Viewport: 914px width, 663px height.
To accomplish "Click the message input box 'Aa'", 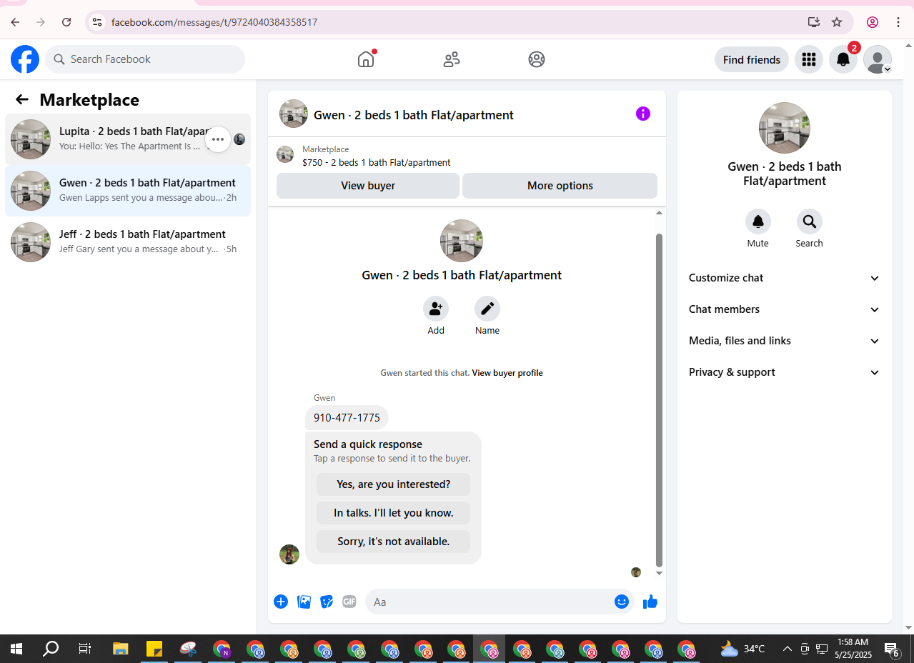I will pyautogui.click(x=490, y=602).
